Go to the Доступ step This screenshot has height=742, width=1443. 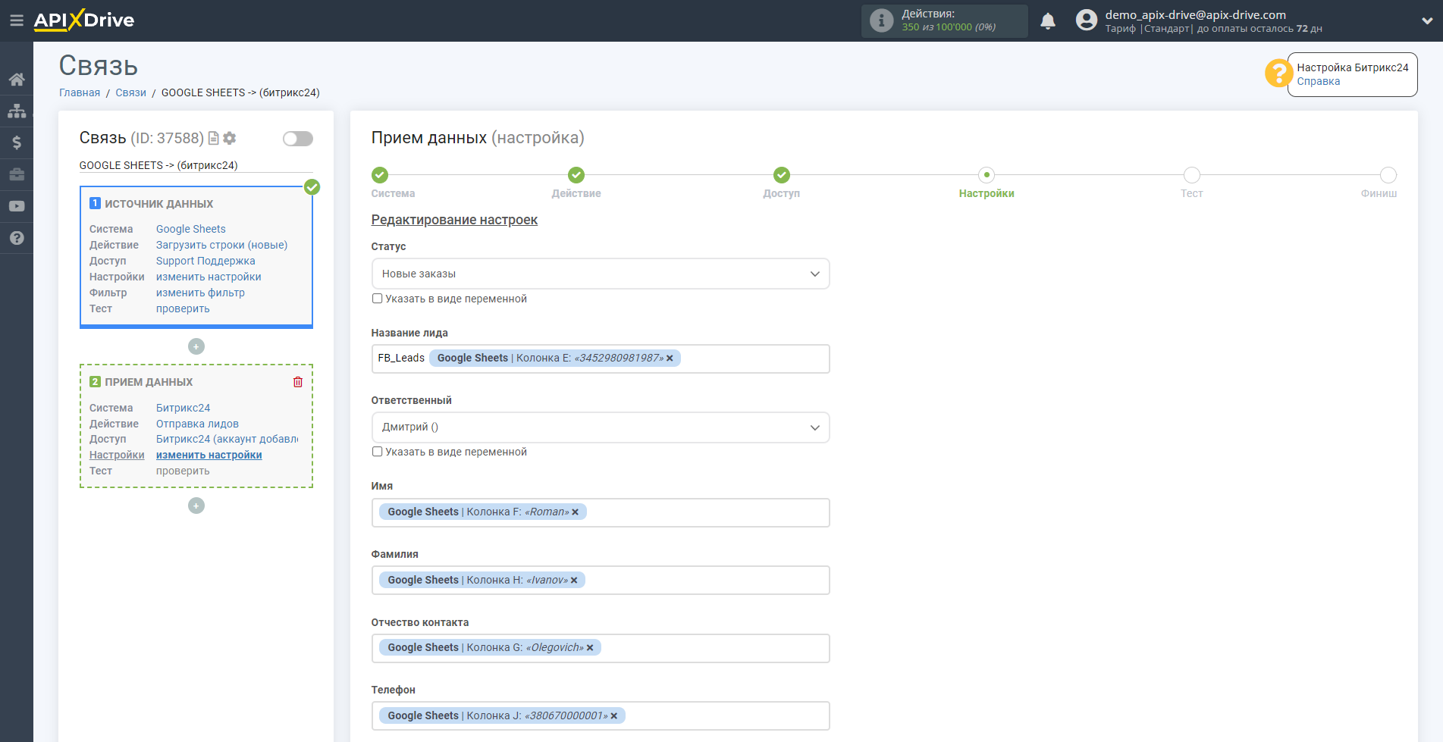pyautogui.click(x=782, y=175)
